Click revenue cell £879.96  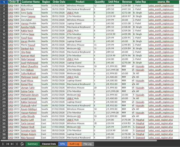127,56
